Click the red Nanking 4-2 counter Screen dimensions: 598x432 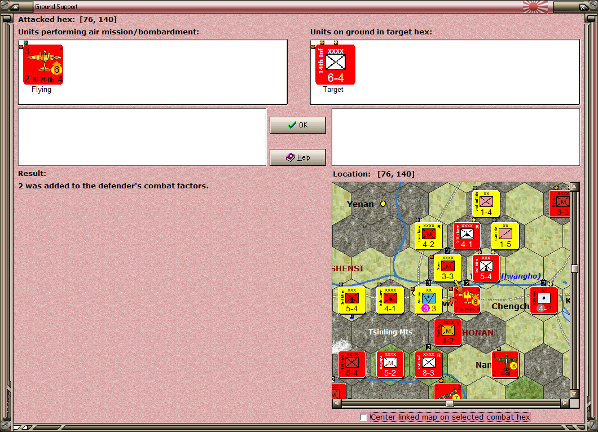coord(448,333)
